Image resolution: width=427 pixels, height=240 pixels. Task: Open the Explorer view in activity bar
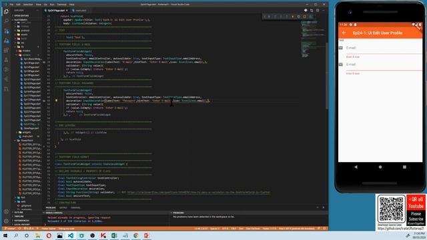tap(6, 11)
